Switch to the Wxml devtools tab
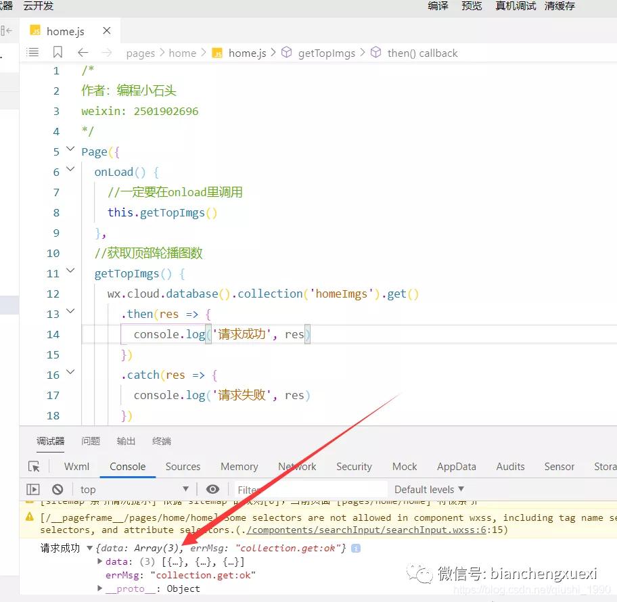 [x=76, y=467]
